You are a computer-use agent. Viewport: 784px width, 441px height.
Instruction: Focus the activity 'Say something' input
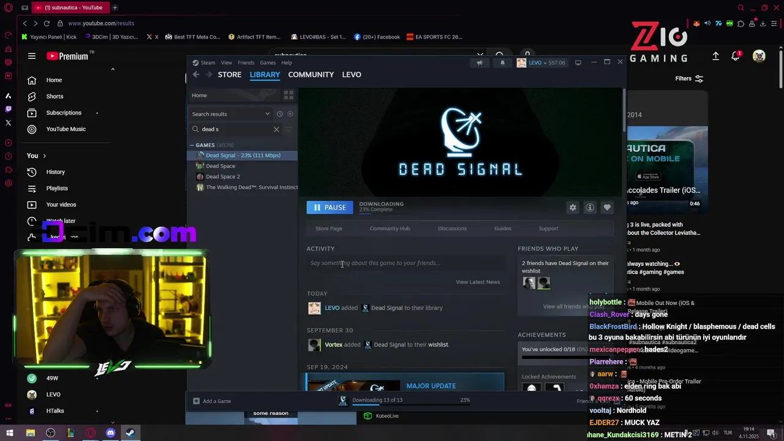(x=405, y=263)
